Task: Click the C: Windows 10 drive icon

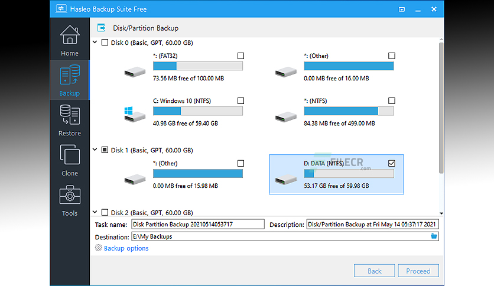Action: click(x=135, y=114)
